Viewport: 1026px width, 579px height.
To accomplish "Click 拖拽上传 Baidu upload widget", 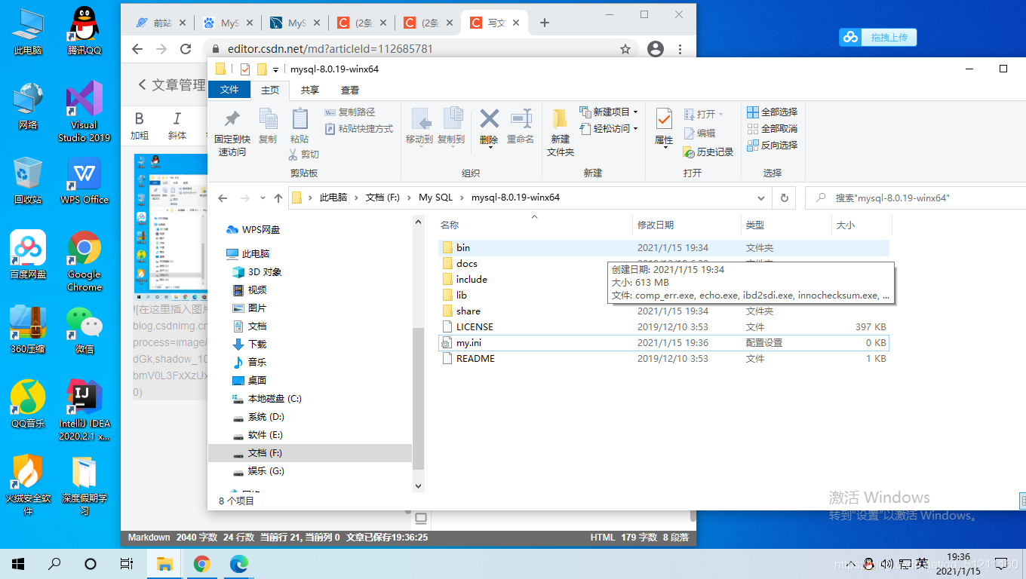I will [878, 37].
